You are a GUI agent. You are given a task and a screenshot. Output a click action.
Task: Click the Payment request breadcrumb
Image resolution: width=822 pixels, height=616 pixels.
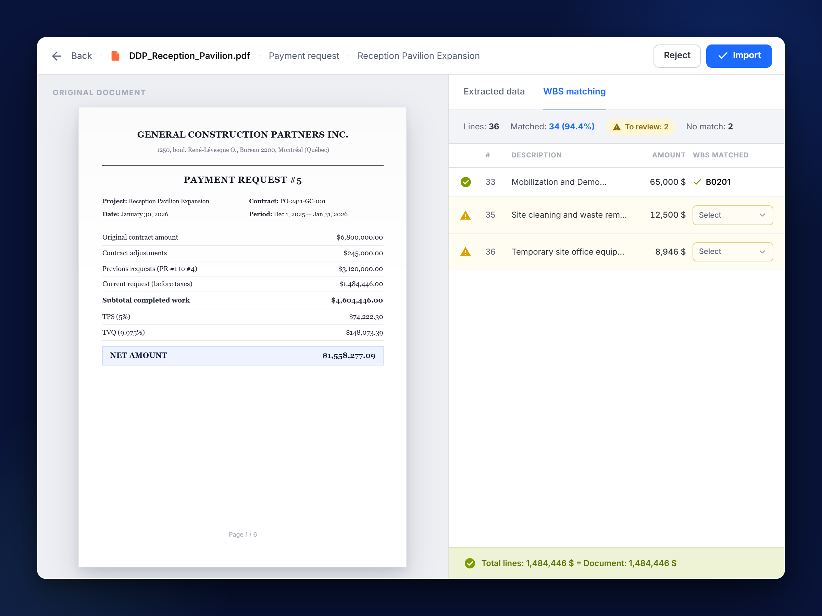pyautogui.click(x=303, y=56)
